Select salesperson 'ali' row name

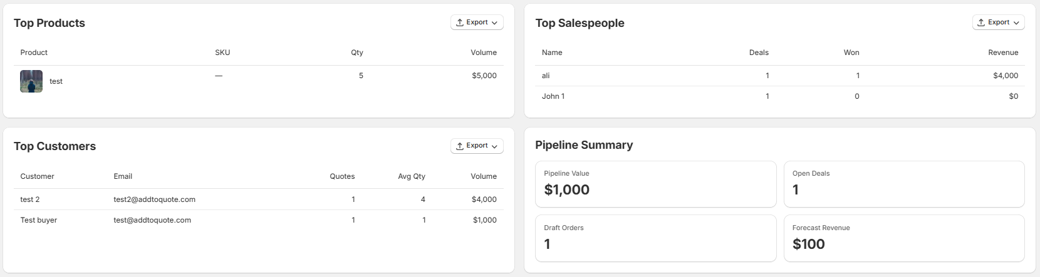[546, 76]
